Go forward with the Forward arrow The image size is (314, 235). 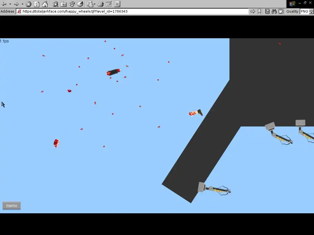pos(17,4)
